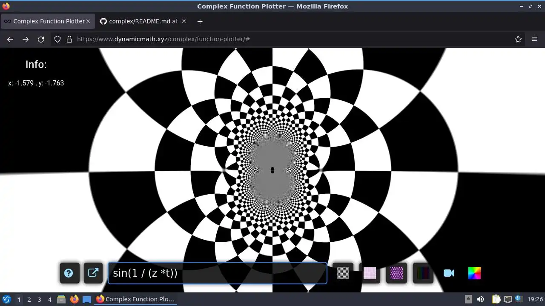This screenshot has height=306, width=545.
Task: Go forward to the next page
Action: point(26,39)
